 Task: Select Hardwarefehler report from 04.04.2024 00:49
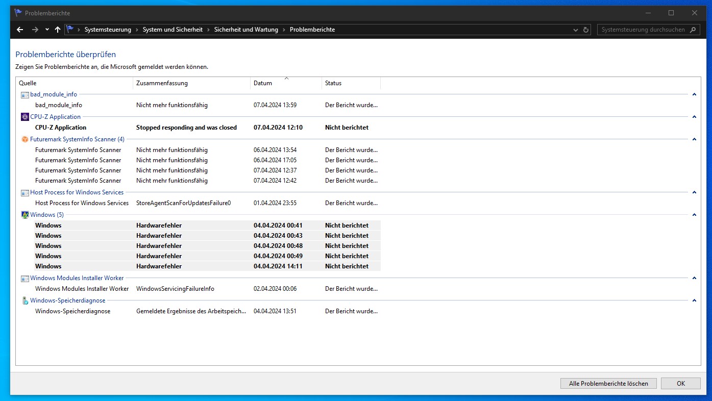[207, 256]
